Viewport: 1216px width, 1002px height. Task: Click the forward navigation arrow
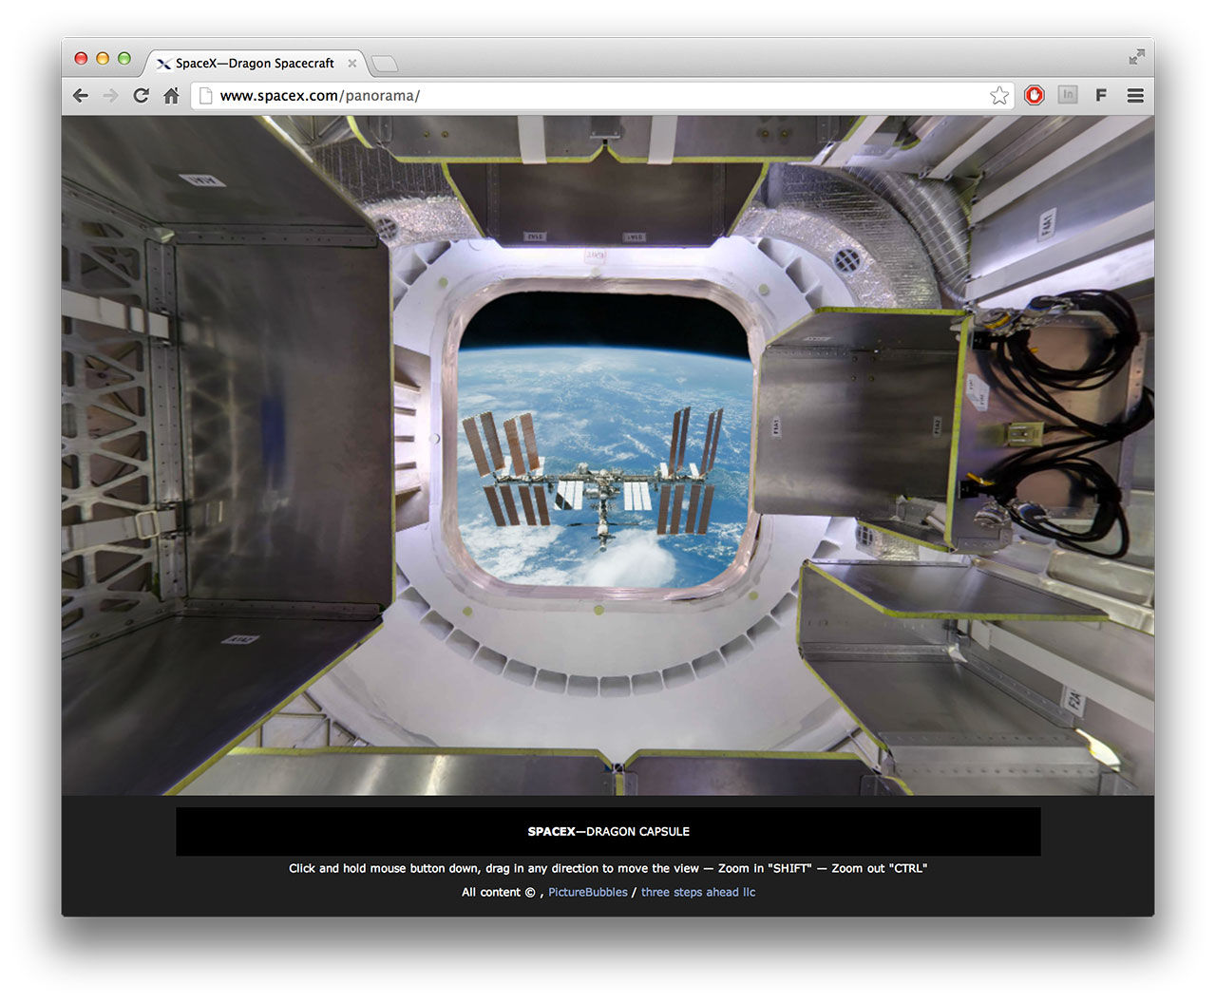click(x=111, y=96)
